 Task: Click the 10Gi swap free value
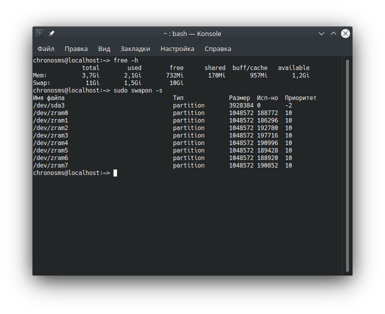coord(176,83)
